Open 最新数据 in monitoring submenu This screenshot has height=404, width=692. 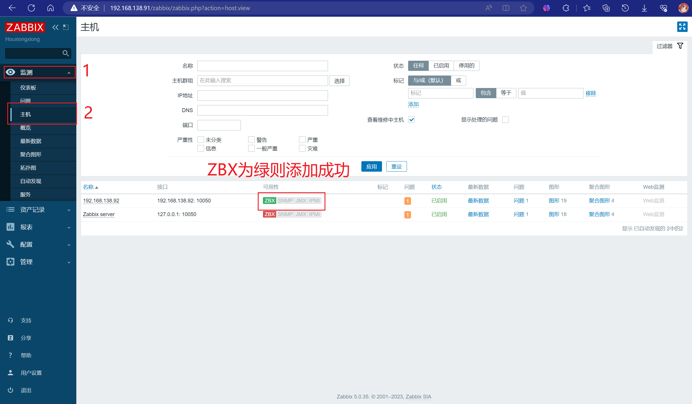pos(31,141)
